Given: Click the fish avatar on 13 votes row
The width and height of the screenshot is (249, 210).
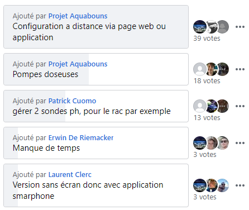Looking at the screenshot, I should point(212,106).
